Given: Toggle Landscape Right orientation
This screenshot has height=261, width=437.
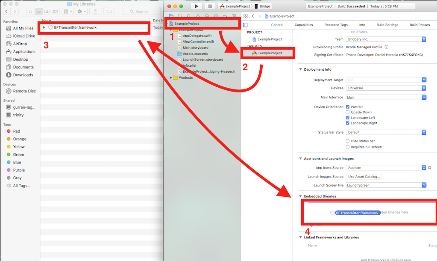Looking at the screenshot, I should click(x=348, y=123).
